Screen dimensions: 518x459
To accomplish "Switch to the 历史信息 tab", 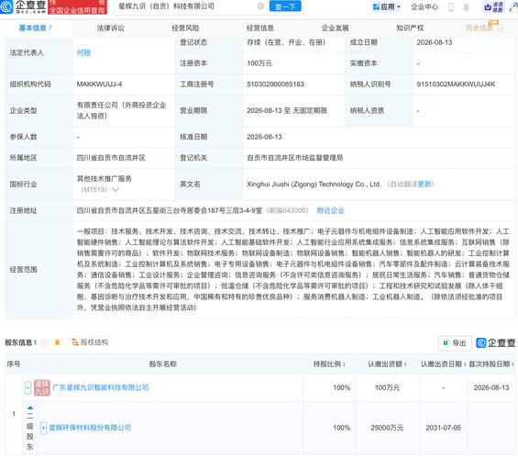I will (x=479, y=28).
